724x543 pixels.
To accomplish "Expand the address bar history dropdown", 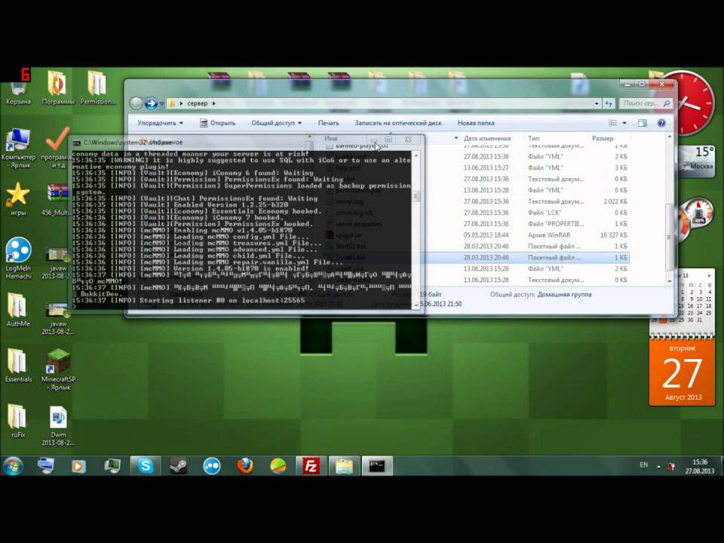I will tap(597, 103).
